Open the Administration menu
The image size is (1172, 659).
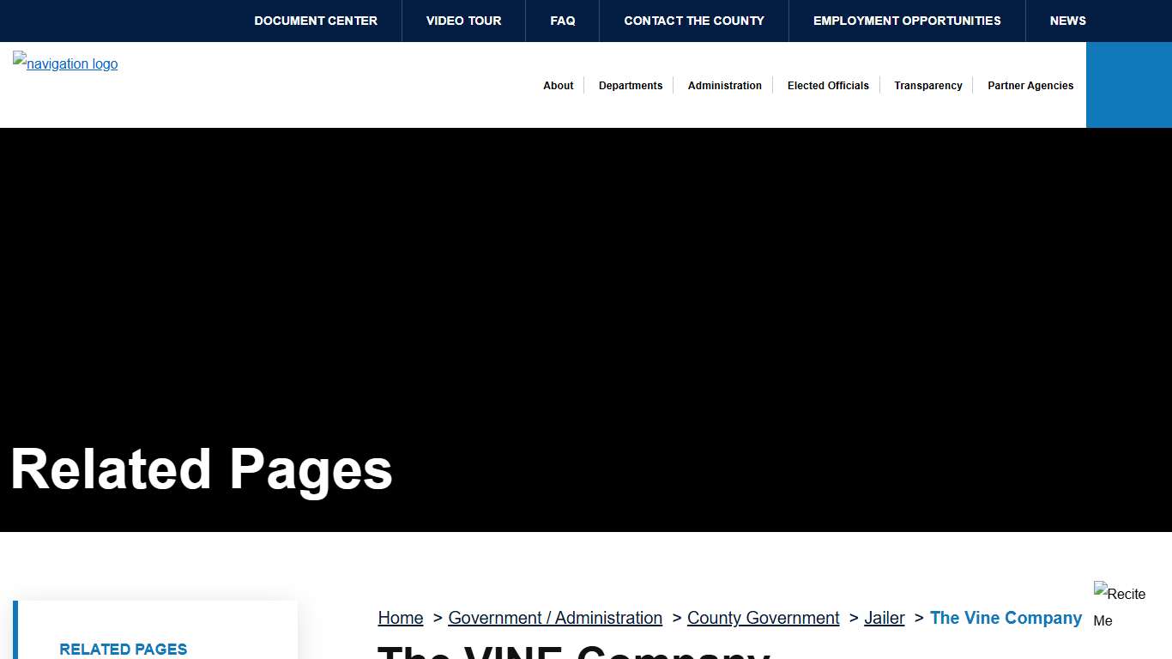(724, 86)
